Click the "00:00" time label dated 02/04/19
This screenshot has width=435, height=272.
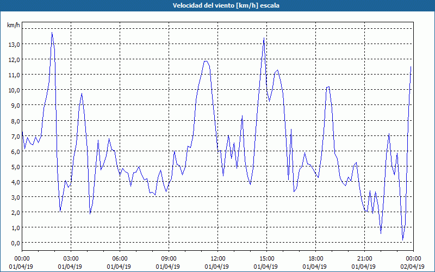pyautogui.click(x=413, y=259)
